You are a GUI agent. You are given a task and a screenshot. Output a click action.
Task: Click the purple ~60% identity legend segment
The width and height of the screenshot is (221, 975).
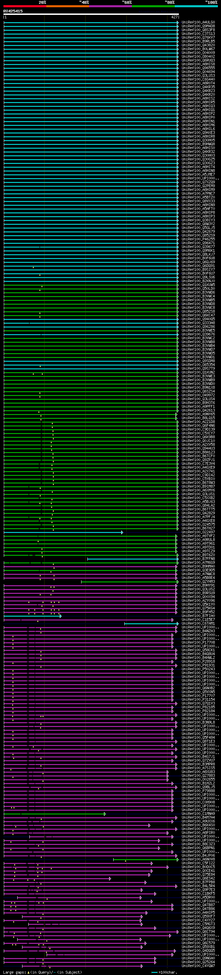[111, 6]
